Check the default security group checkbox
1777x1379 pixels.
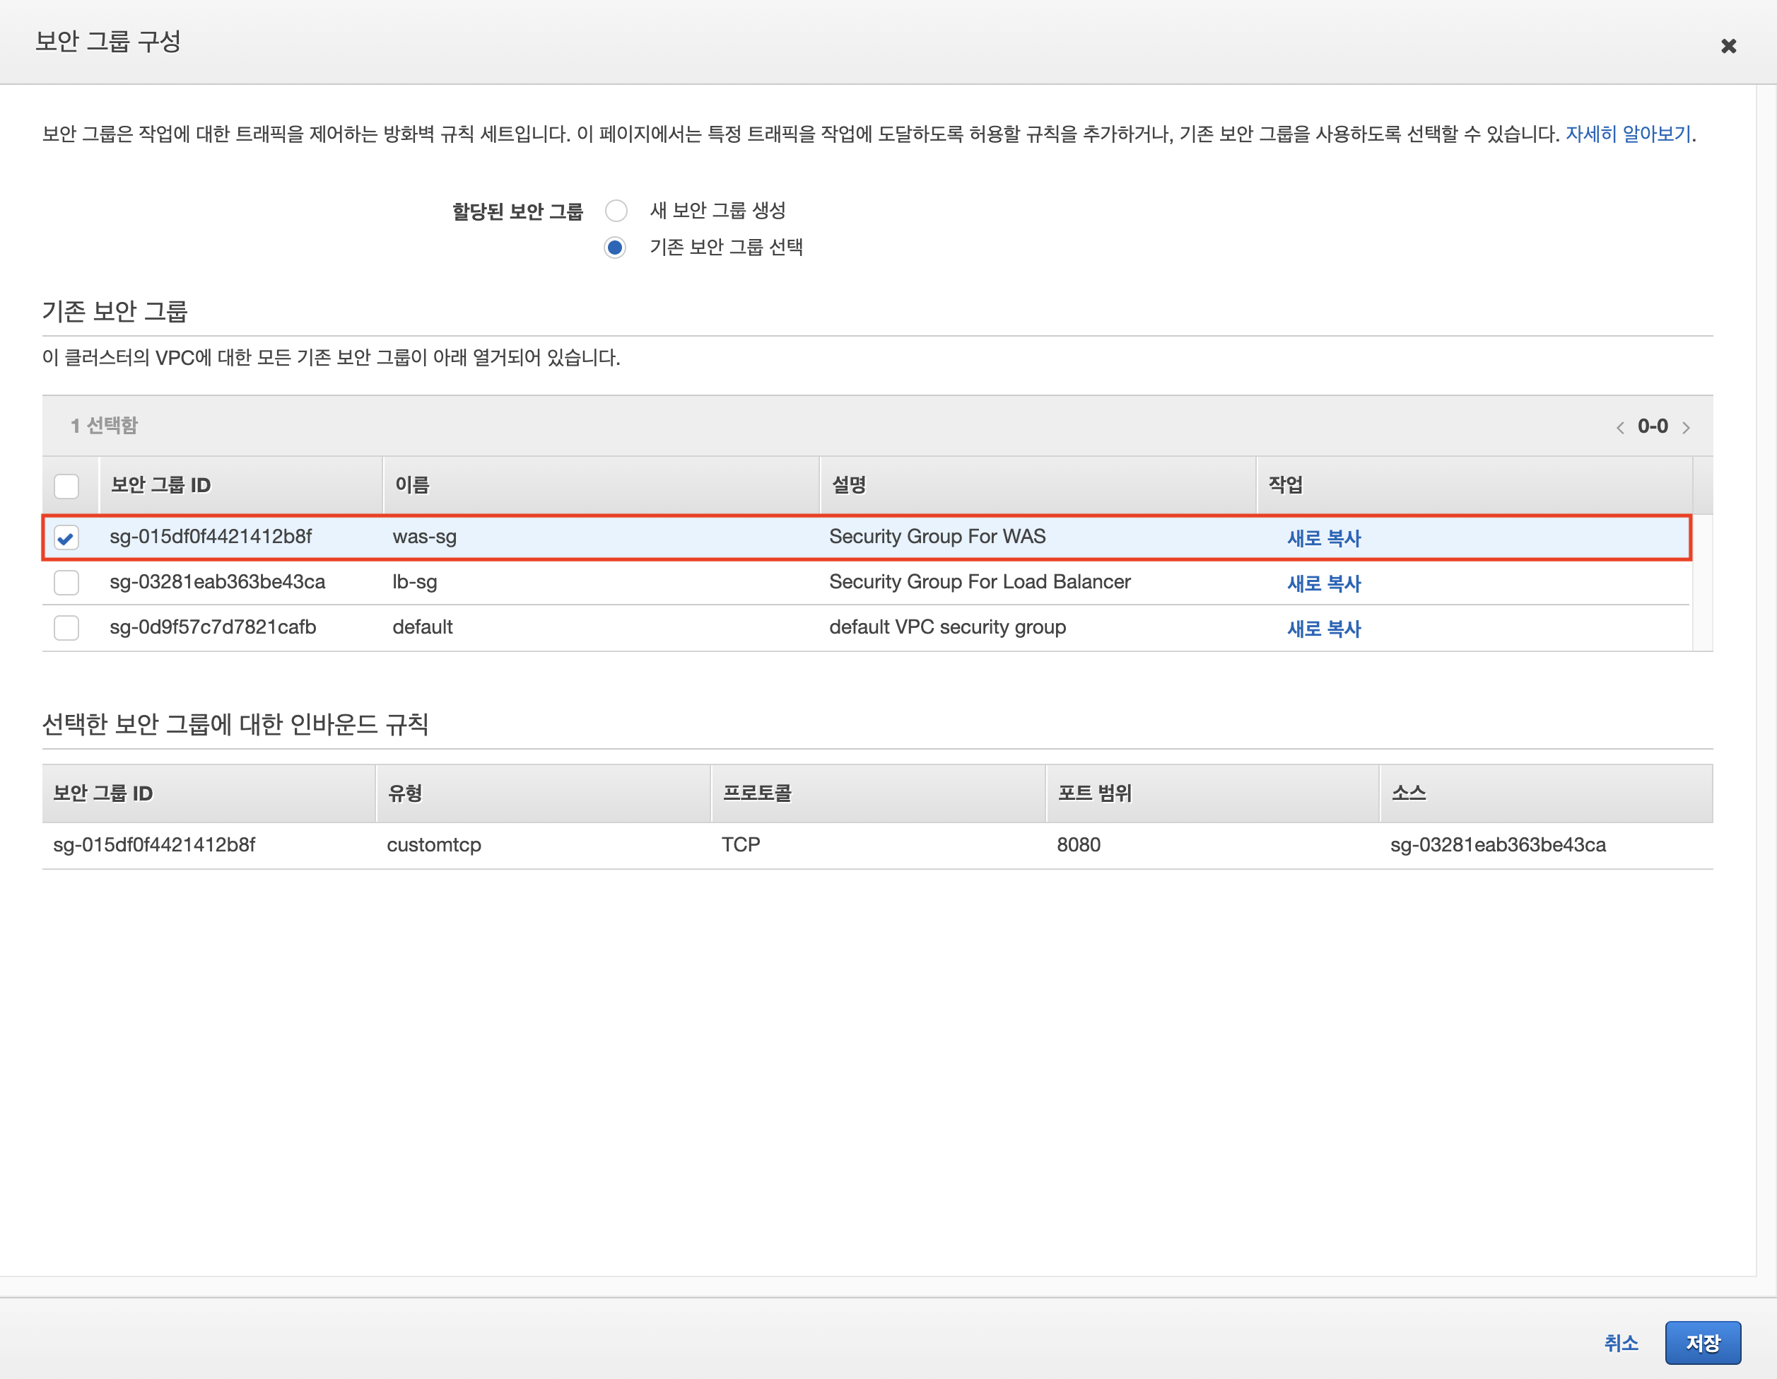coord(66,628)
